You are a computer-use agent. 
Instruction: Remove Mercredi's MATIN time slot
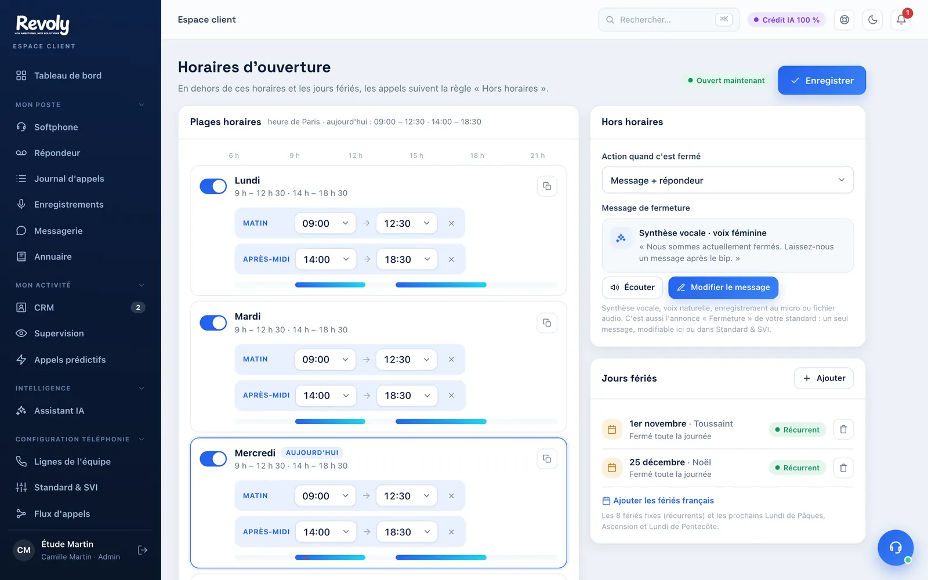point(451,496)
